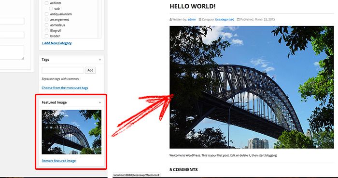This screenshot has width=338, height=178.
Task: Open Choose from the most used tags
Action: pos(65,88)
